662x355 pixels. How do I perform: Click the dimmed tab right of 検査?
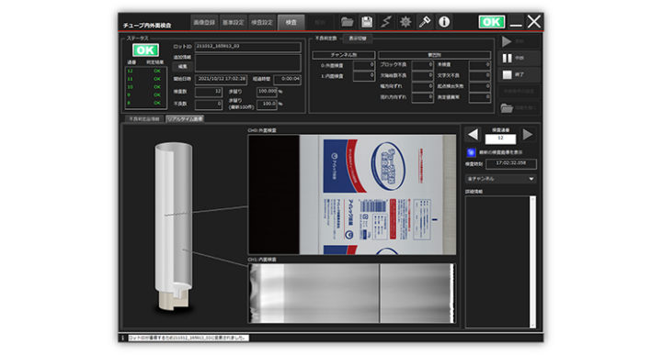[x=320, y=22]
